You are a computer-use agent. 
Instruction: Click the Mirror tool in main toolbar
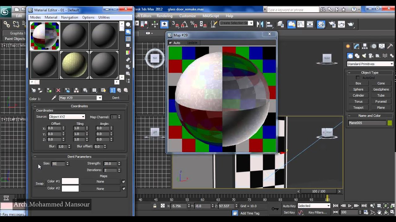(x=260, y=24)
